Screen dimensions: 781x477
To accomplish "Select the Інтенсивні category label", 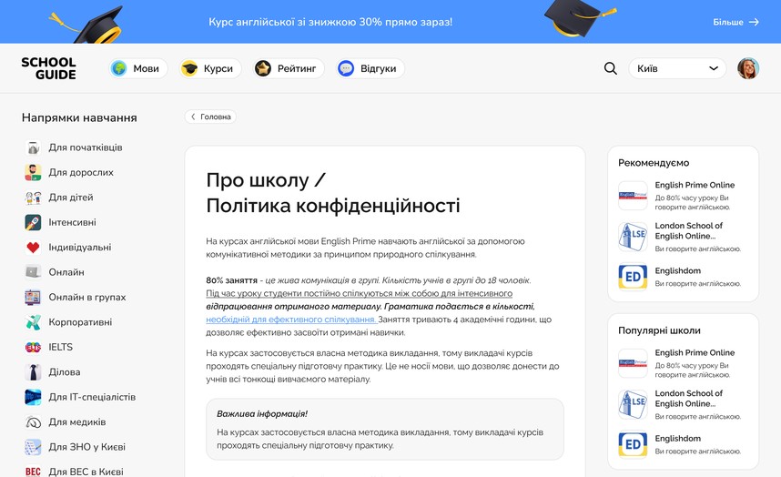I will (72, 222).
